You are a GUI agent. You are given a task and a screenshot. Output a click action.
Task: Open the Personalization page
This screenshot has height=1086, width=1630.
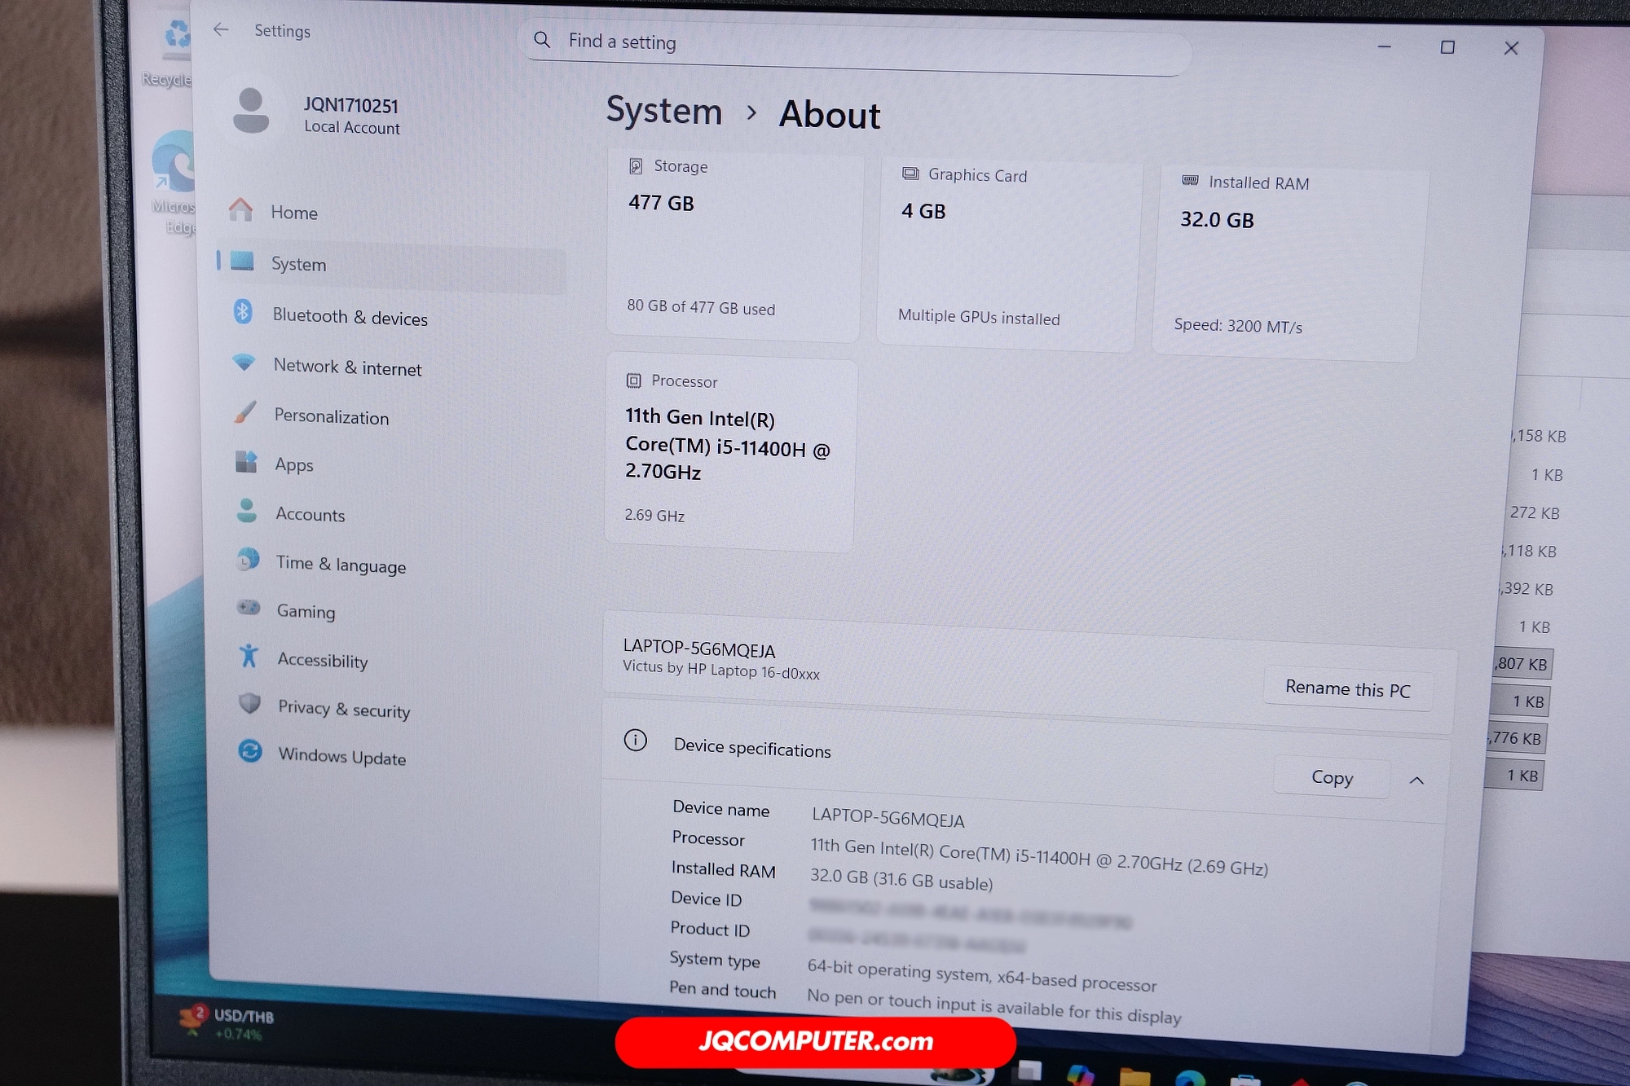pos(331,416)
